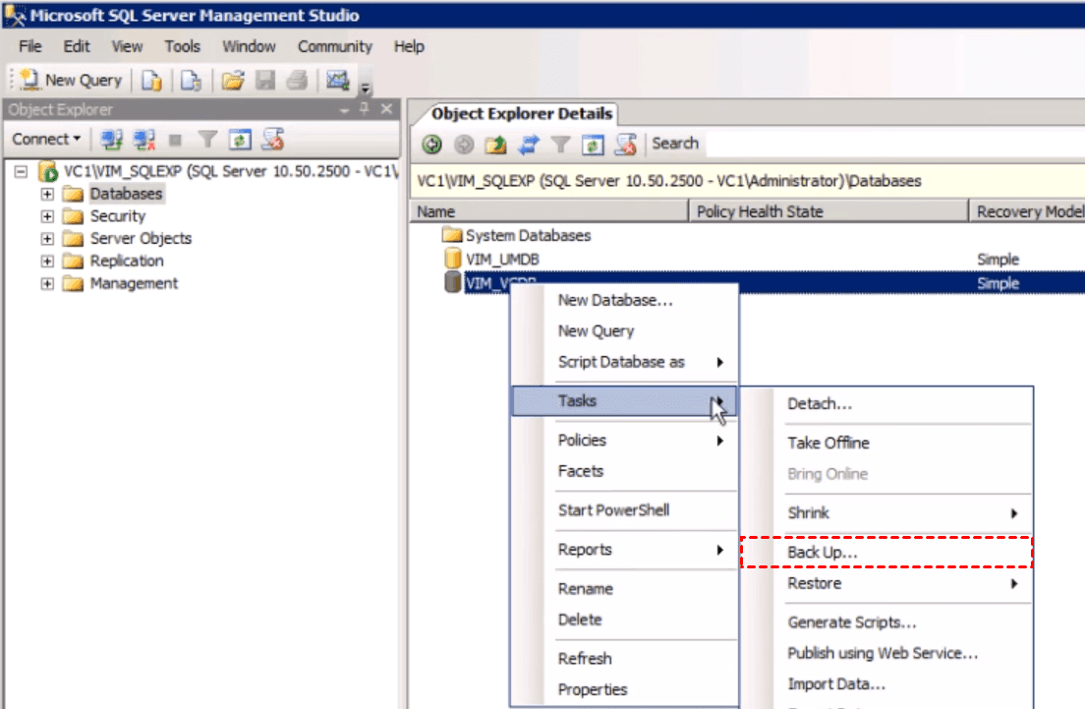Image resolution: width=1085 pixels, height=709 pixels.
Task: Click the Refresh icon in Details toolbar
Action: [593, 144]
